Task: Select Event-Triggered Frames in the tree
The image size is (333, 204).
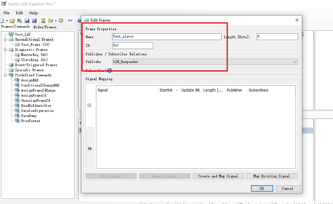Action: [36, 65]
